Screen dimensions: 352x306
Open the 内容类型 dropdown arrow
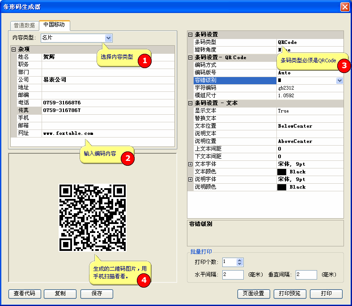point(108,38)
